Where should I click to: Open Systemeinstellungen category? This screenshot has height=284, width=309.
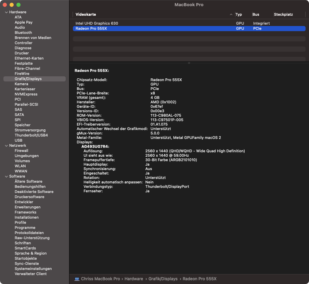(x=33, y=269)
